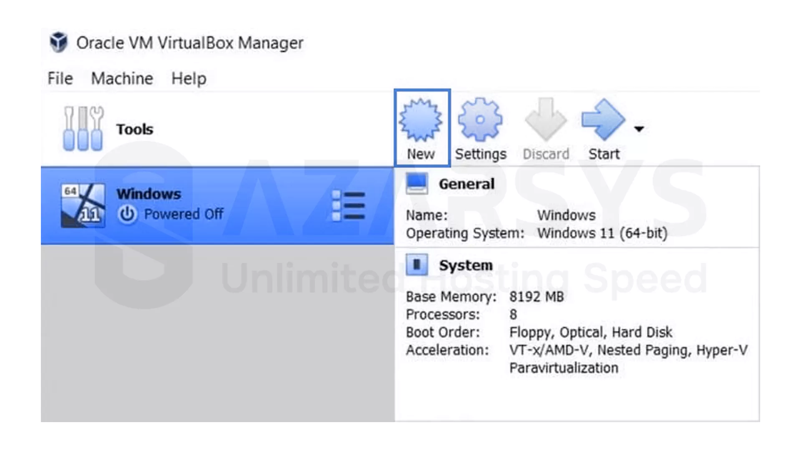Click the System section chip icon

[417, 265]
